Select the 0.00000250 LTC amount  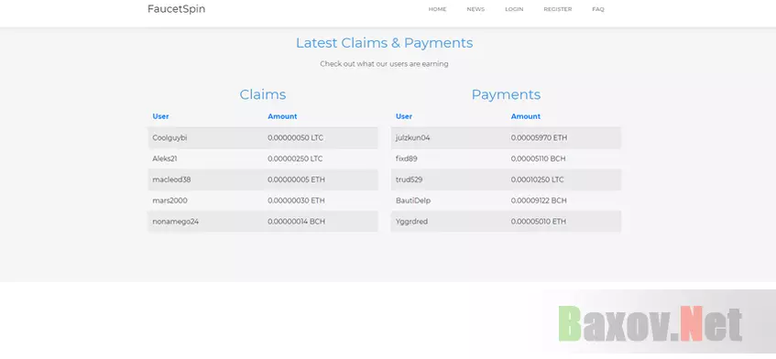point(295,158)
